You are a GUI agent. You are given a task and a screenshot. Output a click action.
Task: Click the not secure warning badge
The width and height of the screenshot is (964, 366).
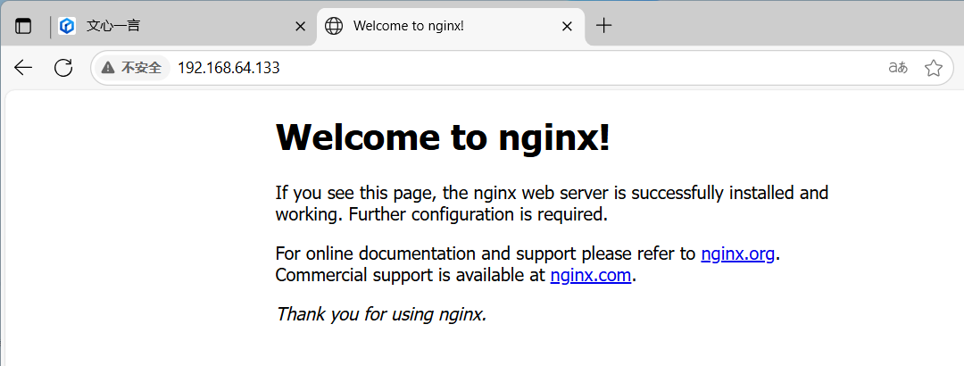pos(131,68)
